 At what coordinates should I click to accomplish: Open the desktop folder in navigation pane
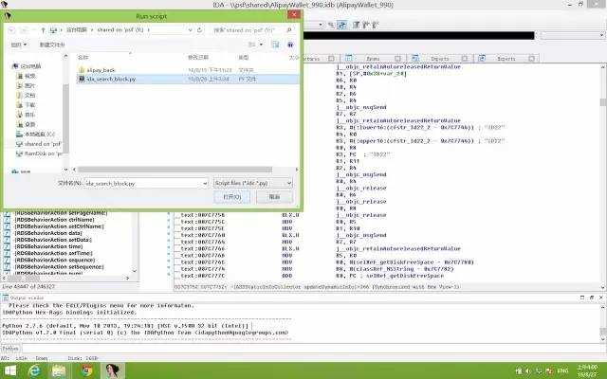pos(27,124)
